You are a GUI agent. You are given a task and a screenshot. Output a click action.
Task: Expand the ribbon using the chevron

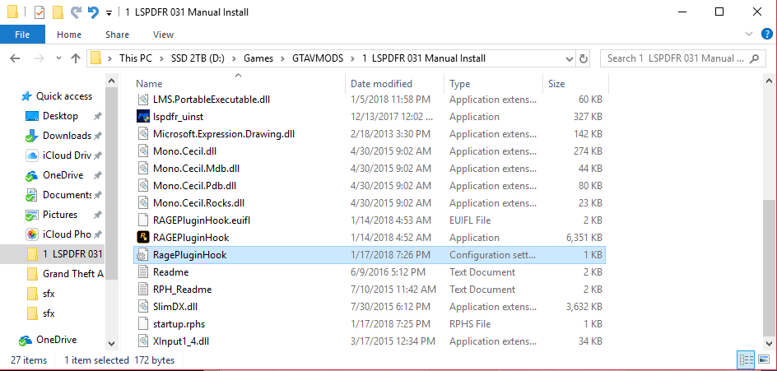[749, 35]
